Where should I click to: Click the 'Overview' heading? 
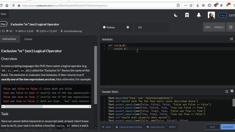[x=9, y=59]
